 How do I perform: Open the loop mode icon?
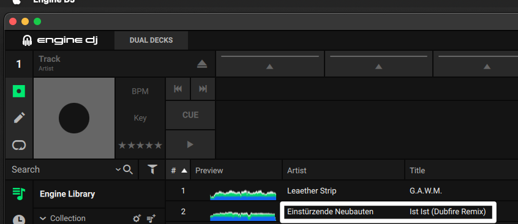(19, 145)
